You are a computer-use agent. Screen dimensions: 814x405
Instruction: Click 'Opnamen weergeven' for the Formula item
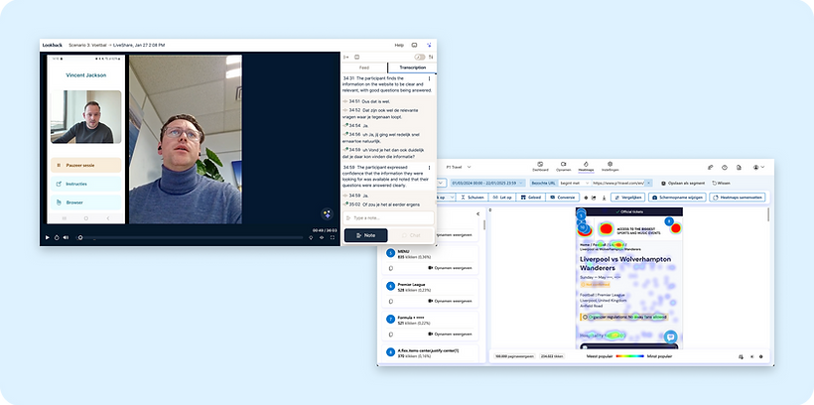point(450,334)
